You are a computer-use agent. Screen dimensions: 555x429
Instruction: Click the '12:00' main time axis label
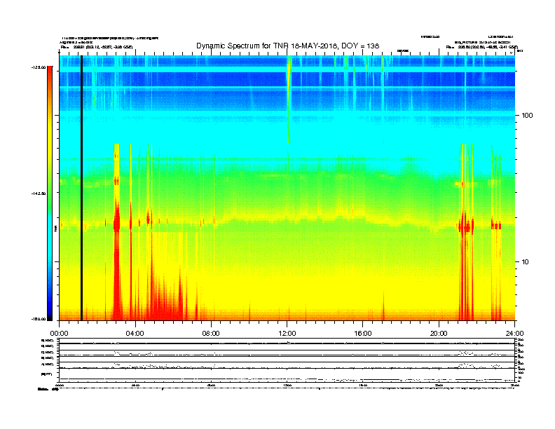pyautogui.click(x=287, y=334)
